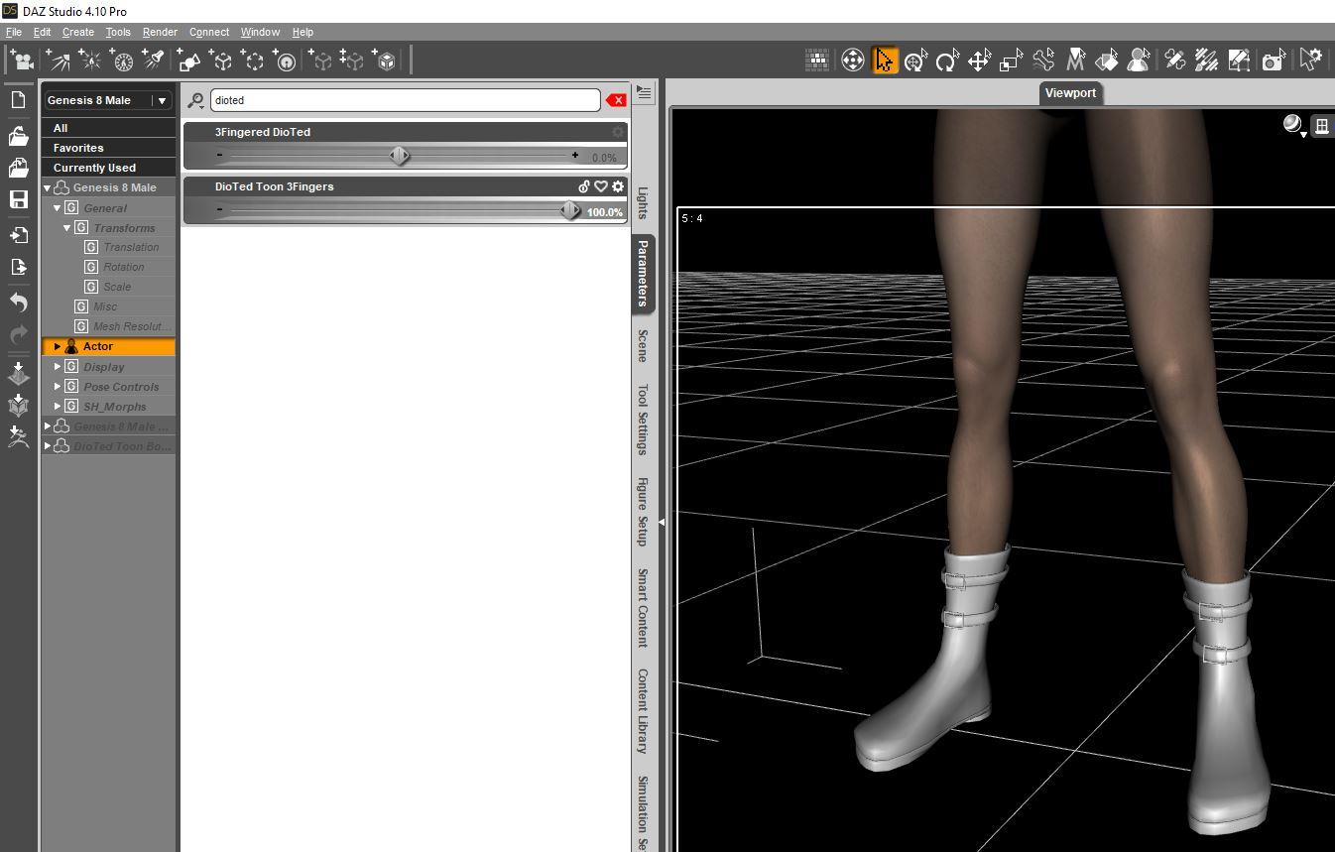Switch to the Scene side tab
This screenshot has width=1335, height=852.
[x=643, y=345]
